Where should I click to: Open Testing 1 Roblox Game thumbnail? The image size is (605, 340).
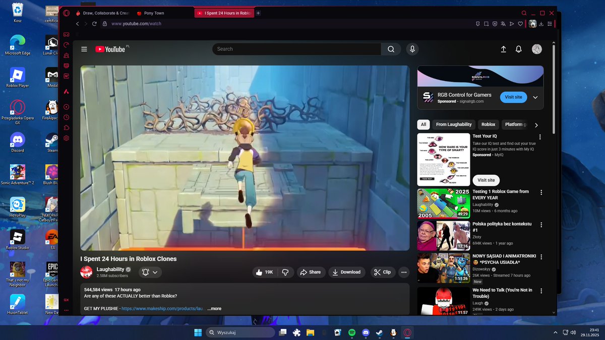tap(444, 203)
